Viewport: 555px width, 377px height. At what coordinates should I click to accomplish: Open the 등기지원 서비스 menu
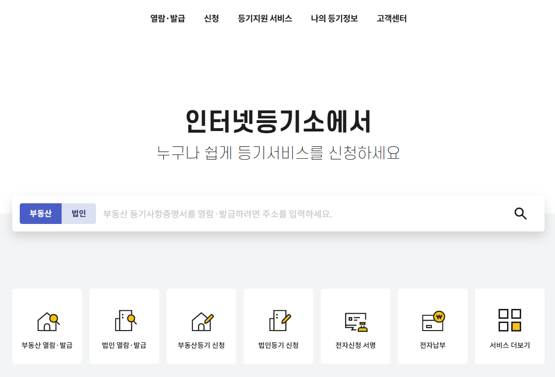[x=265, y=19]
